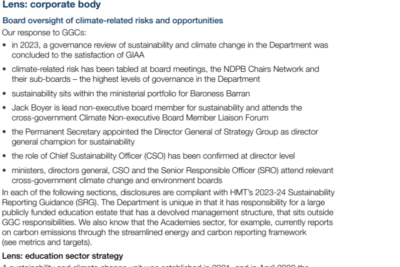400x267 pixels.
Task: Click the bullet mentioning Baroness Barran
Action: (130, 93)
